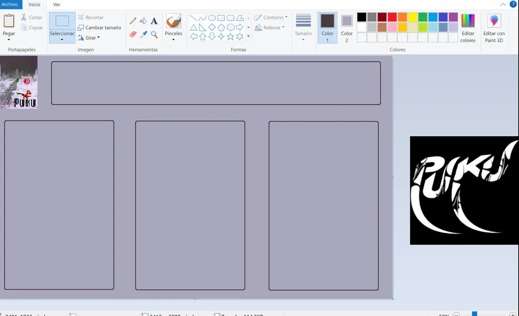The width and height of the screenshot is (519, 316).
Task: Pick the yellow palette color
Action: [x=412, y=17]
